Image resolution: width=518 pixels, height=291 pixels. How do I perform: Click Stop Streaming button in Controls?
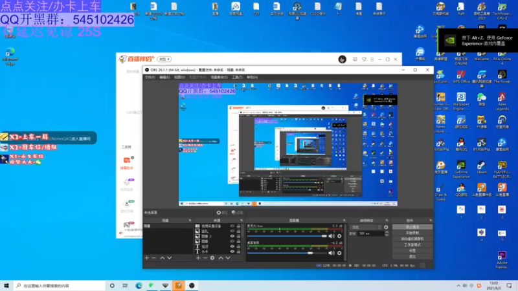pos(412,227)
